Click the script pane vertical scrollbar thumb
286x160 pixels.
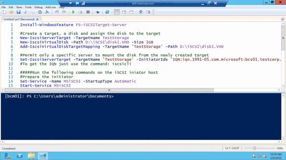click(x=283, y=38)
